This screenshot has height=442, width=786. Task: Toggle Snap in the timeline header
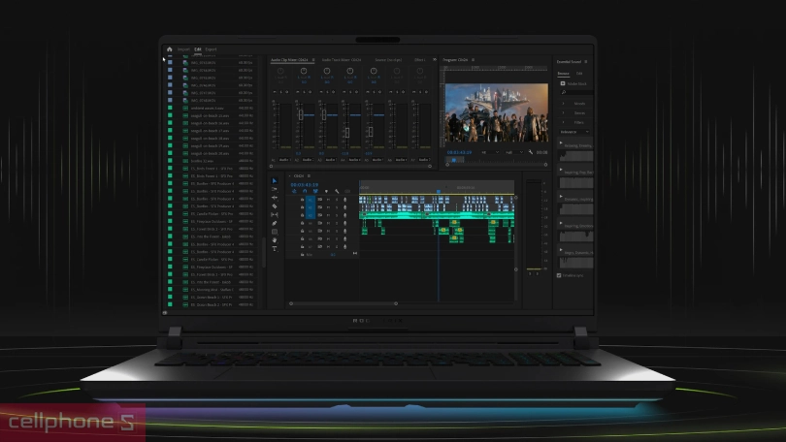[305, 191]
